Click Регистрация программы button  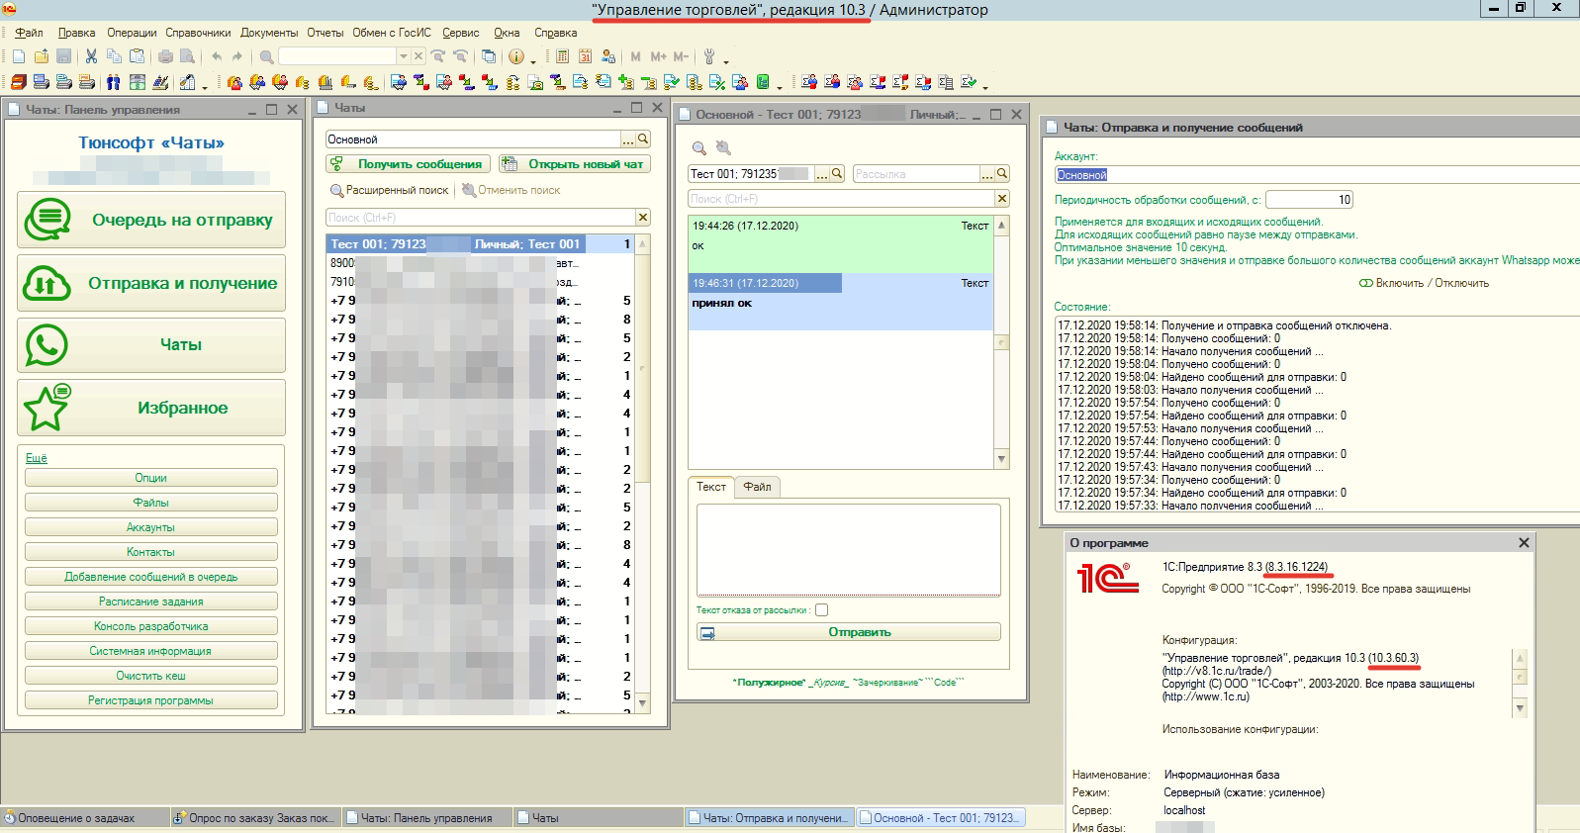[151, 700]
